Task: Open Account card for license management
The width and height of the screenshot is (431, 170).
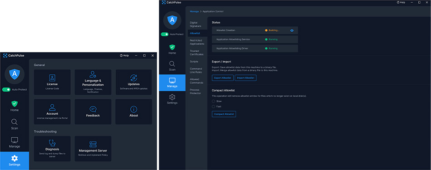Action: tap(52, 112)
